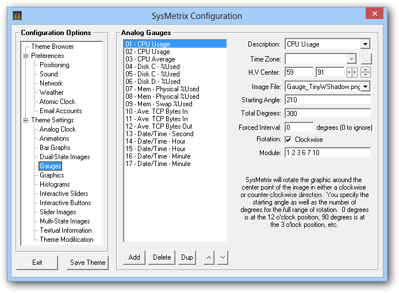Select Multi-State Images theme setting
399x293 pixels.
coord(65,221)
